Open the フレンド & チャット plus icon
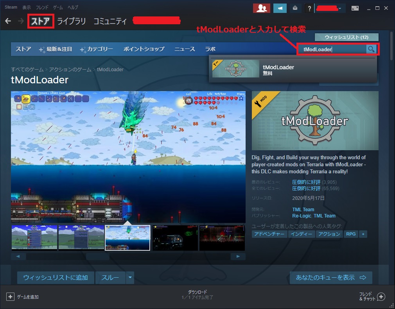This screenshot has height=309, width=395. 381,296
